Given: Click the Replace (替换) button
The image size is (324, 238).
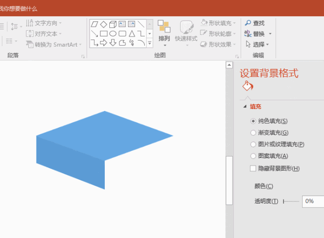Looking at the screenshot, I should coord(254,33).
